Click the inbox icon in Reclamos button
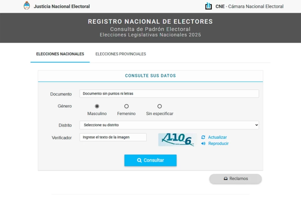The height and width of the screenshot is (200, 301). pos(225,179)
